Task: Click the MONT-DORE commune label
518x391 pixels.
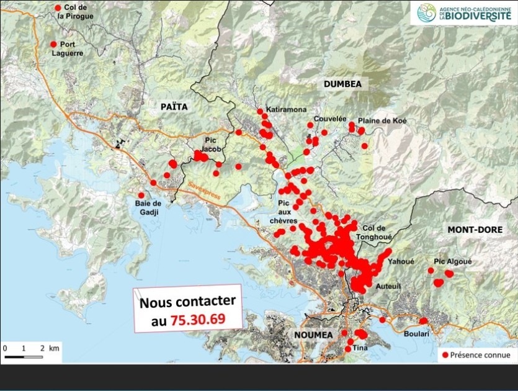Action: [x=478, y=229]
